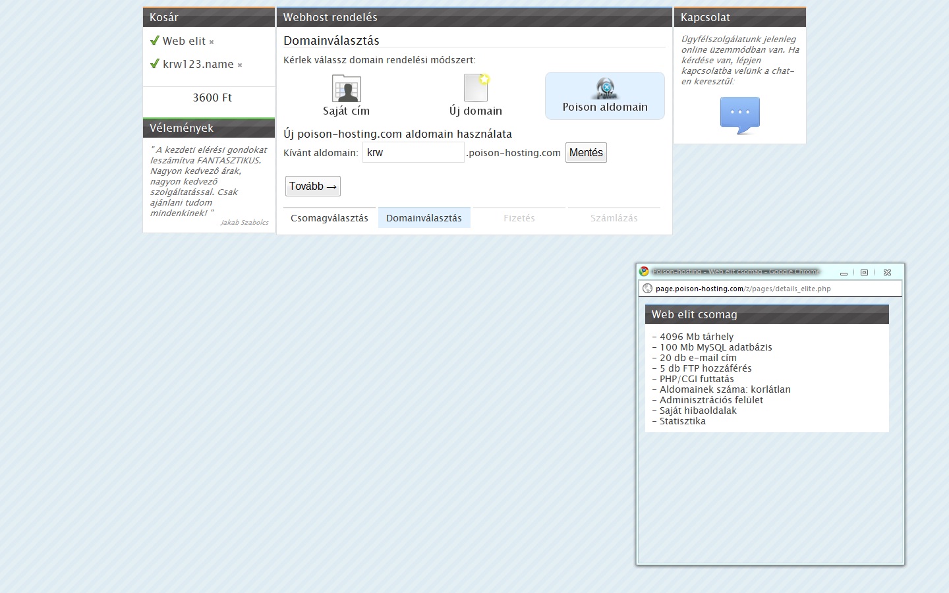Maximize the Web elit csomag popup window
This screenshot has height=593, width=949.
click(x=864, y=272)
